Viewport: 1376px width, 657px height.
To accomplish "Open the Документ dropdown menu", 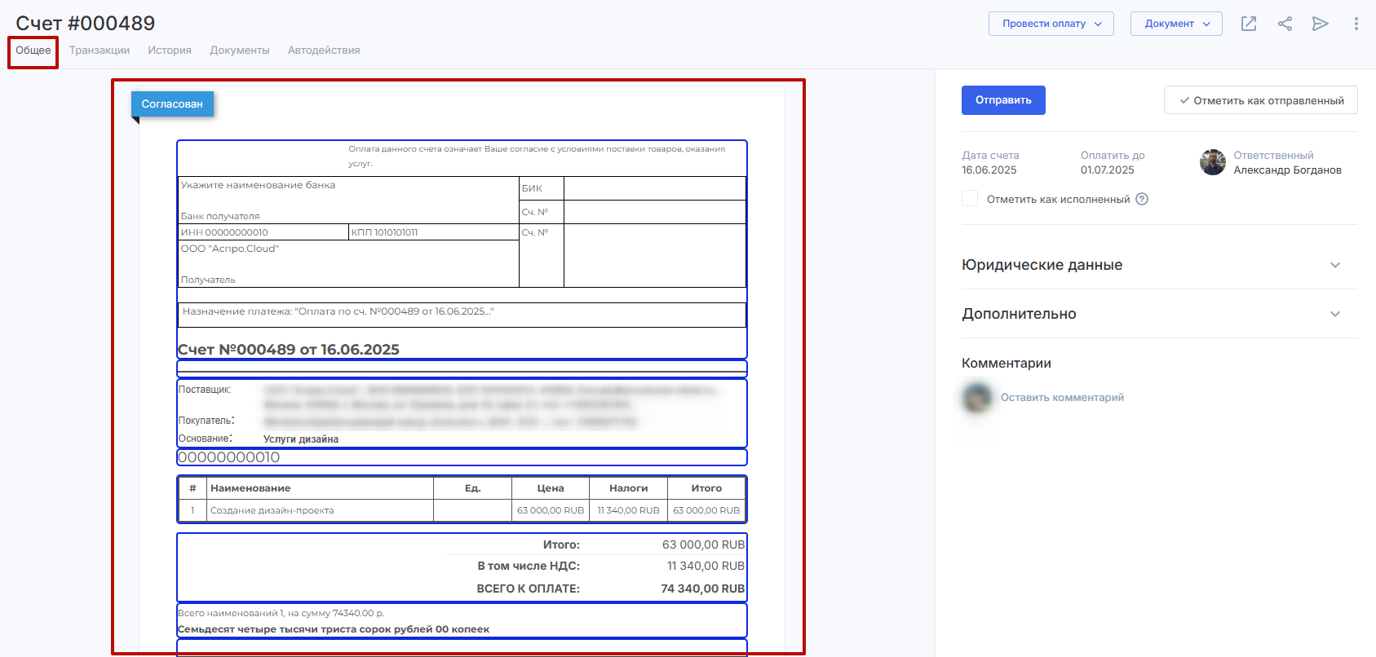I will (x=1175, y=24).
